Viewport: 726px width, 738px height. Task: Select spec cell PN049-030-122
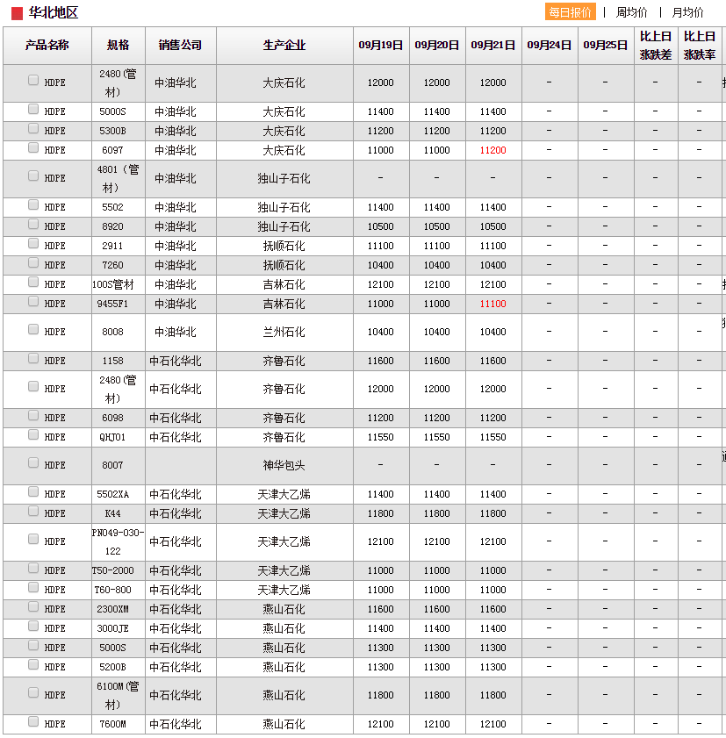click(119, 541)
